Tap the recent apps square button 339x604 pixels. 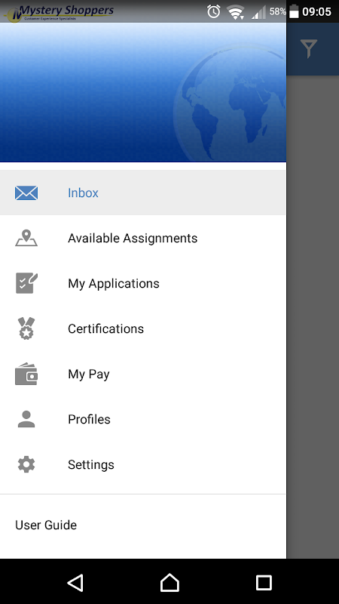(x=264, y=582)
